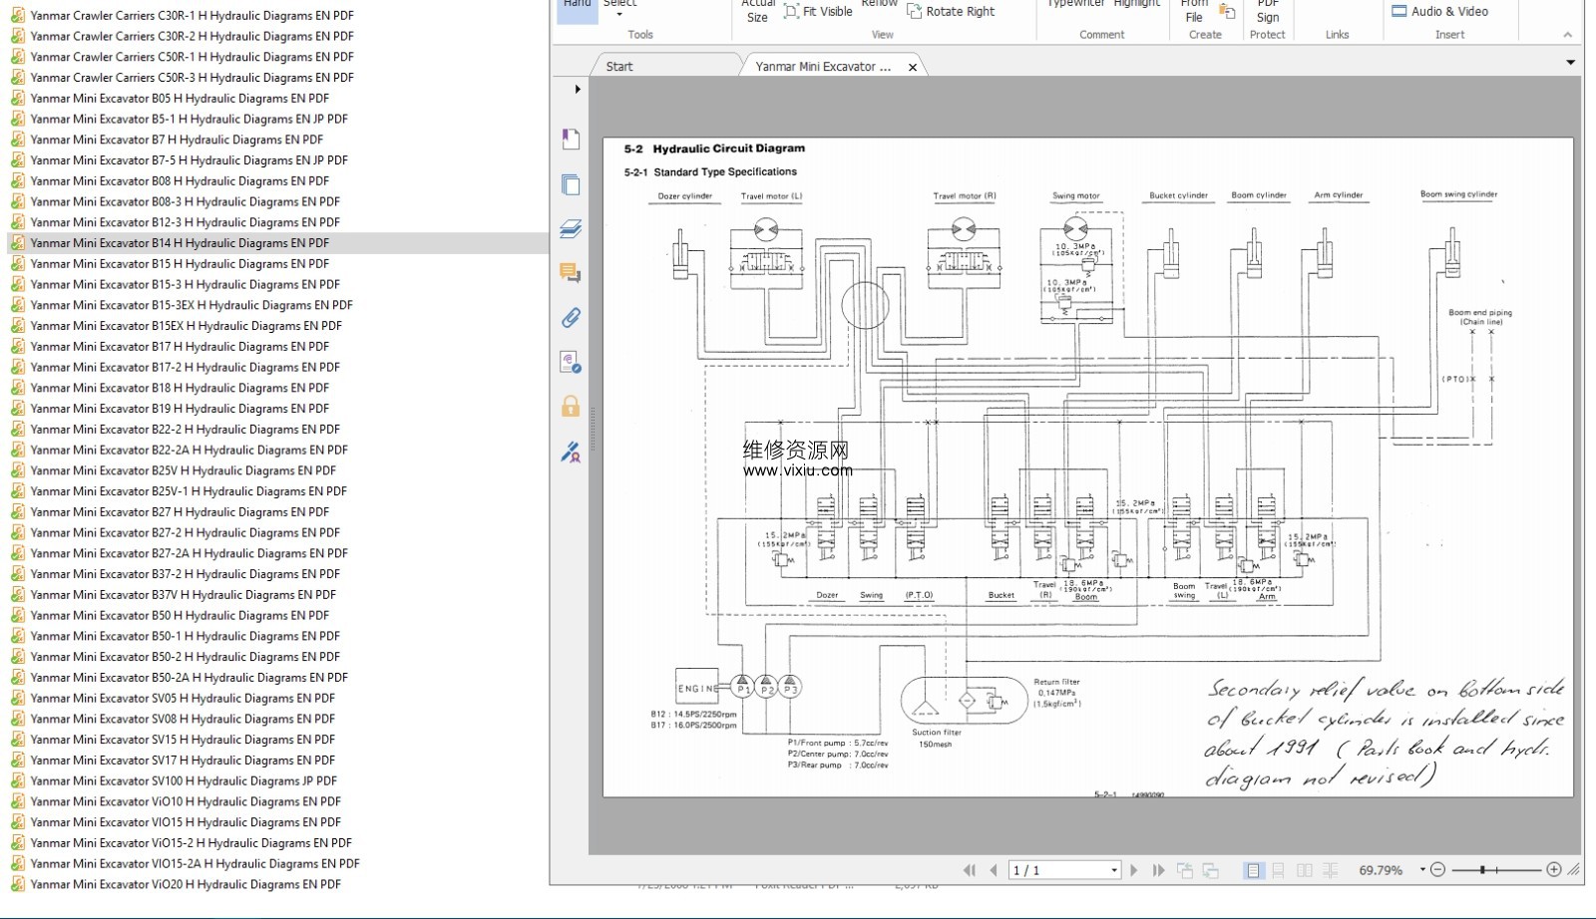Open the pen-and-ribbon signature panel

point(571,453)
